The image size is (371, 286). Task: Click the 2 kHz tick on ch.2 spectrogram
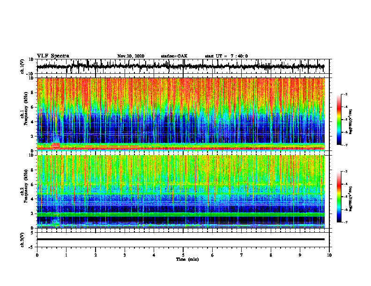click(x=32, y=214)
